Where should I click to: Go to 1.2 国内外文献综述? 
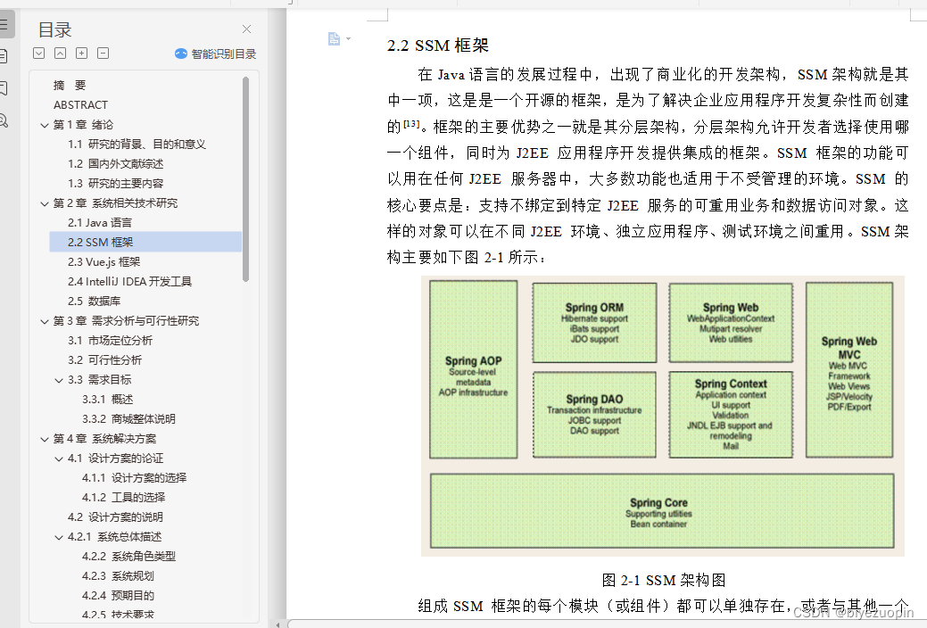point(115,164)
